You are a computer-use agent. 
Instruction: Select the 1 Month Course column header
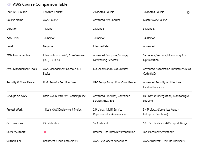(x=53, y=12)
